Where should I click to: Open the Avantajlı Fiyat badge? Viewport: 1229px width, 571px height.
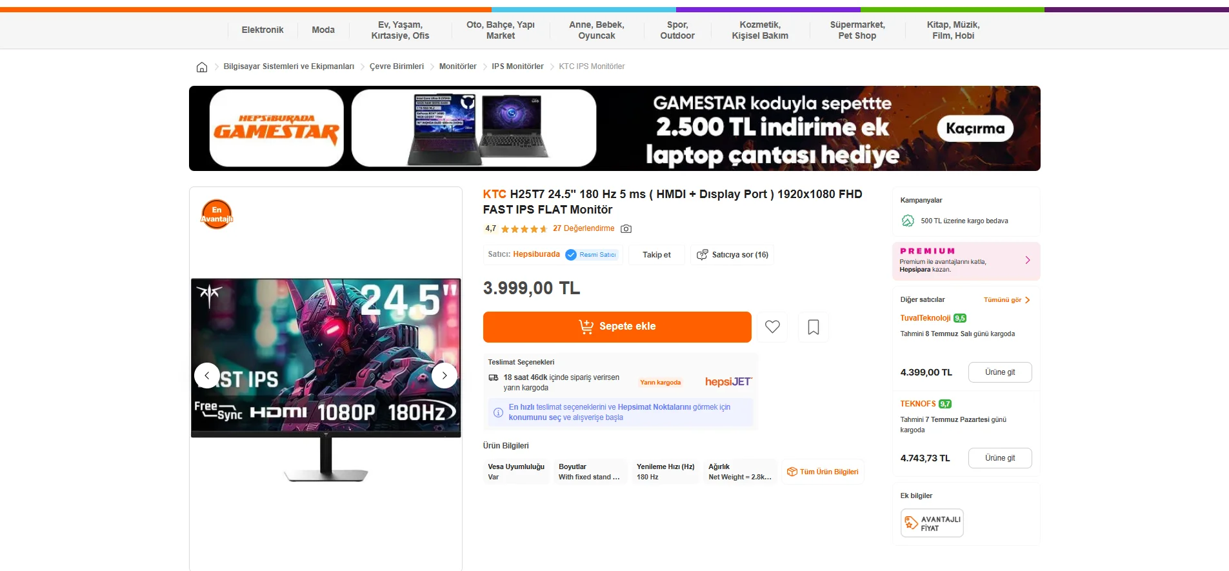[x=932, y=523]
